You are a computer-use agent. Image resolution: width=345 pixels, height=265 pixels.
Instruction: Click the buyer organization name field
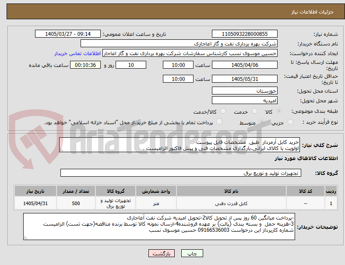click(x=179, y=43)
